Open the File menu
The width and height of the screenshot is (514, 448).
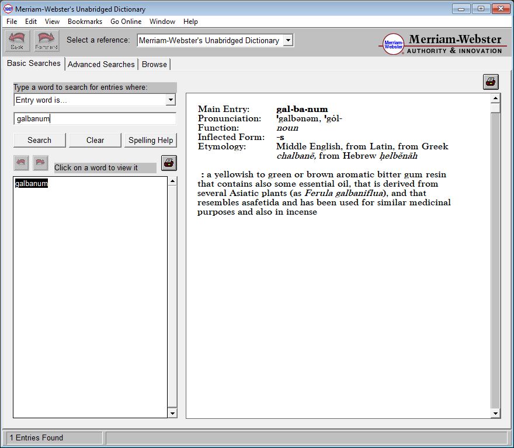click(12, 22)
